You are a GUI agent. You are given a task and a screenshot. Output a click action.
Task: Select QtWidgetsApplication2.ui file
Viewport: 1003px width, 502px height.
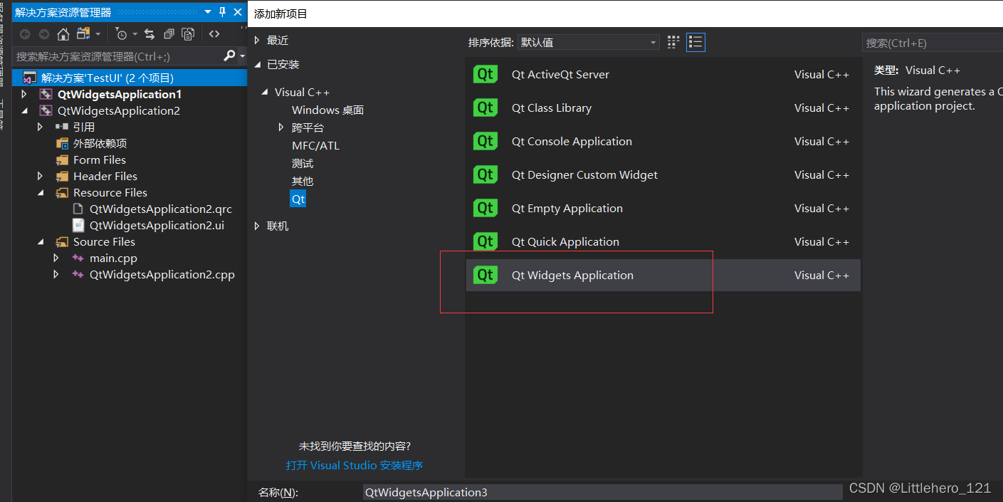pyautogui.click(x=157, y=225)
